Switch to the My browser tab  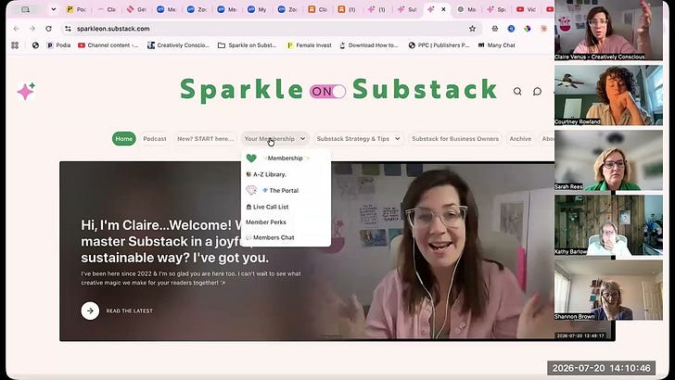[x=258, y=9]
